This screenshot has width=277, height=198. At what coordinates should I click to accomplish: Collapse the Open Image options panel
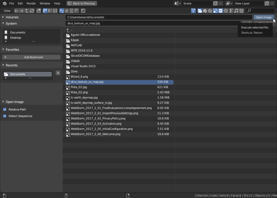(x=3, y=102)
